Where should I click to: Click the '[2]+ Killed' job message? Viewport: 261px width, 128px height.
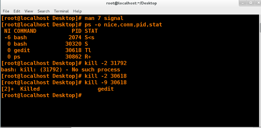pos(20,89)
